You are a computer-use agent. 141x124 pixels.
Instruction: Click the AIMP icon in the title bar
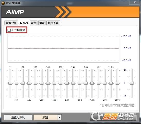point(3,3)
